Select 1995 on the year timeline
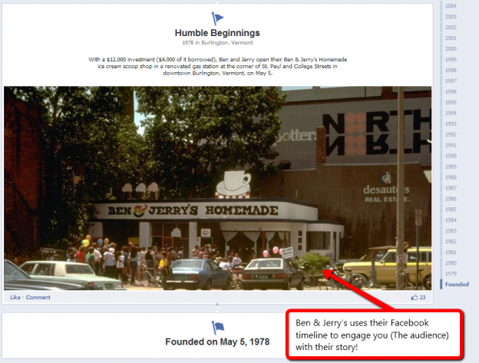This screenshot has width=479, height=363. (451, 102)
